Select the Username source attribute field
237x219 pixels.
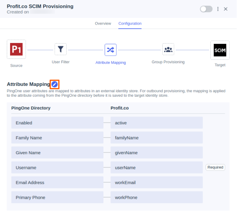point(57,167)
